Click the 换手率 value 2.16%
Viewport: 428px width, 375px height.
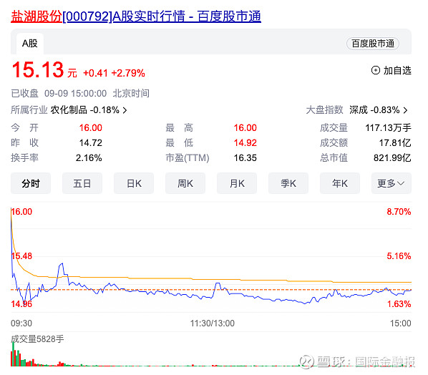89,157
